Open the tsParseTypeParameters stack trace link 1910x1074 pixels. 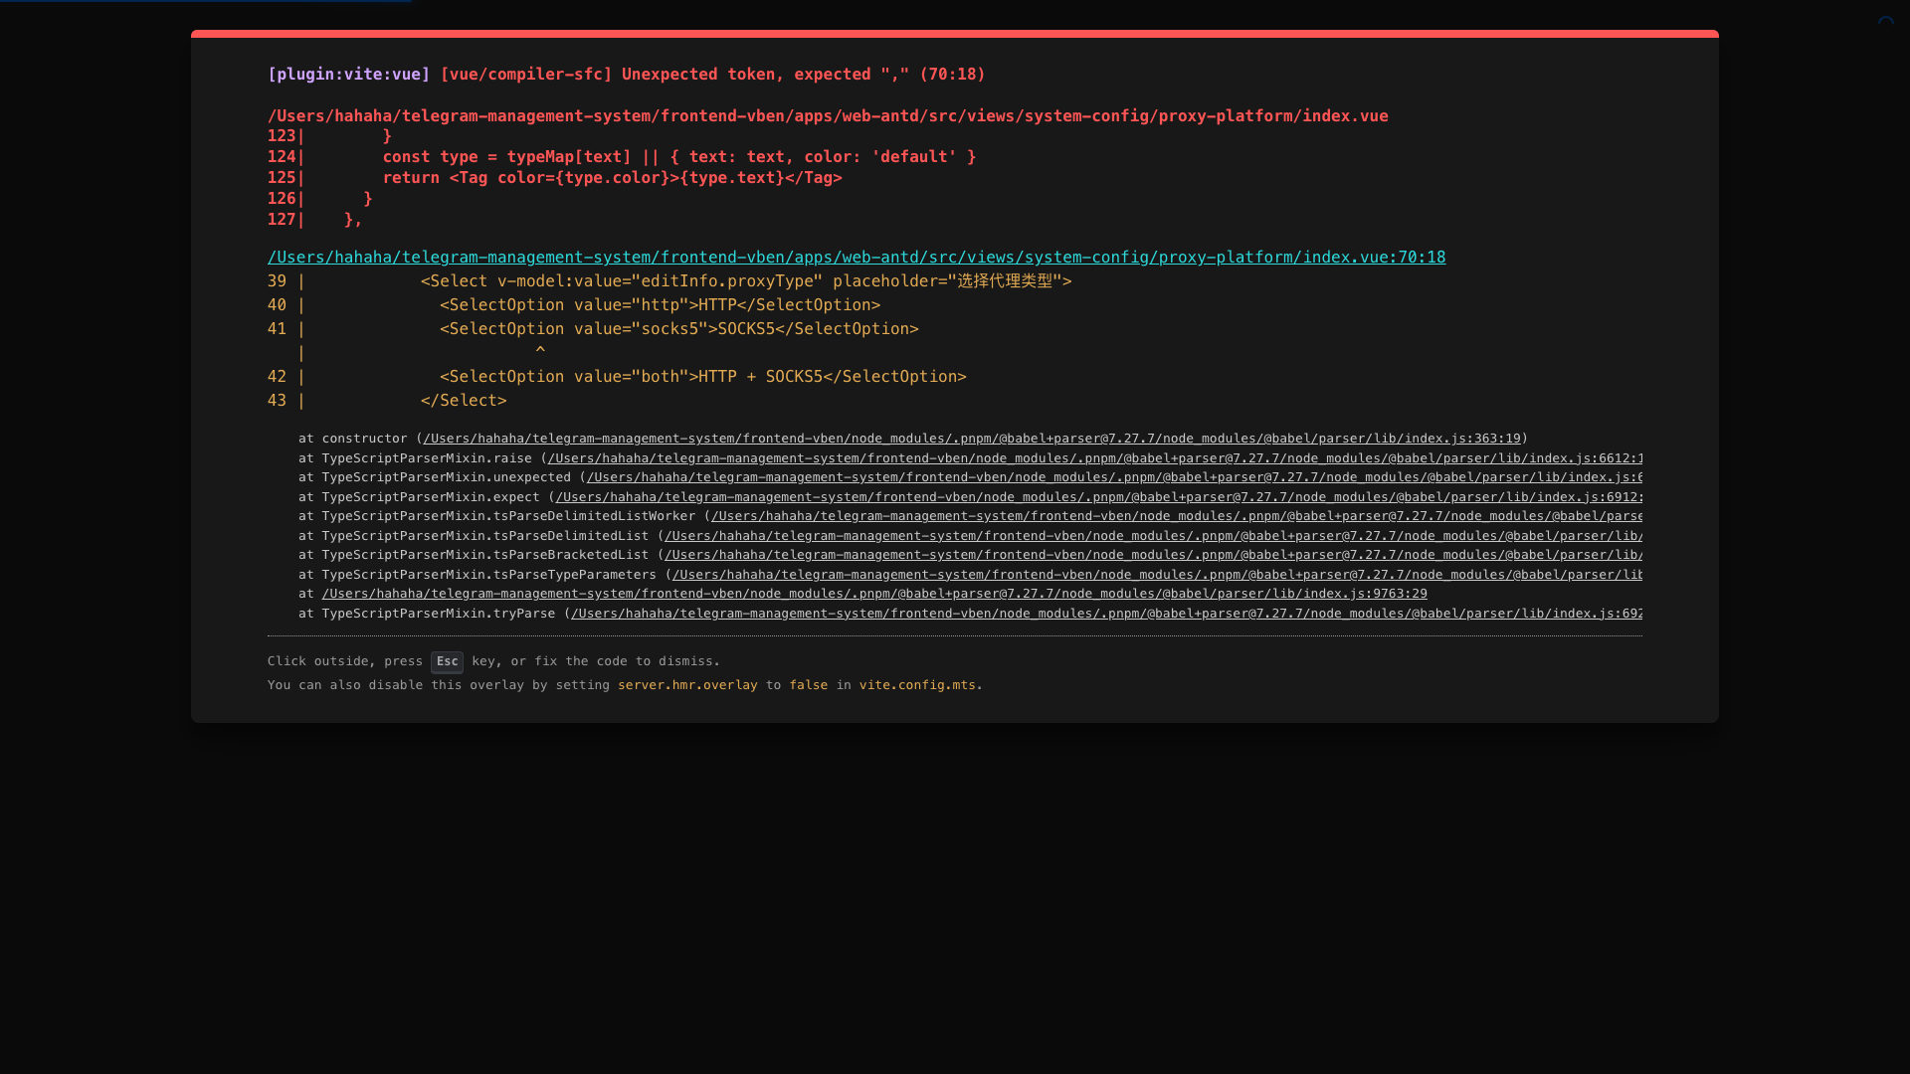(x=1156, y=575)
